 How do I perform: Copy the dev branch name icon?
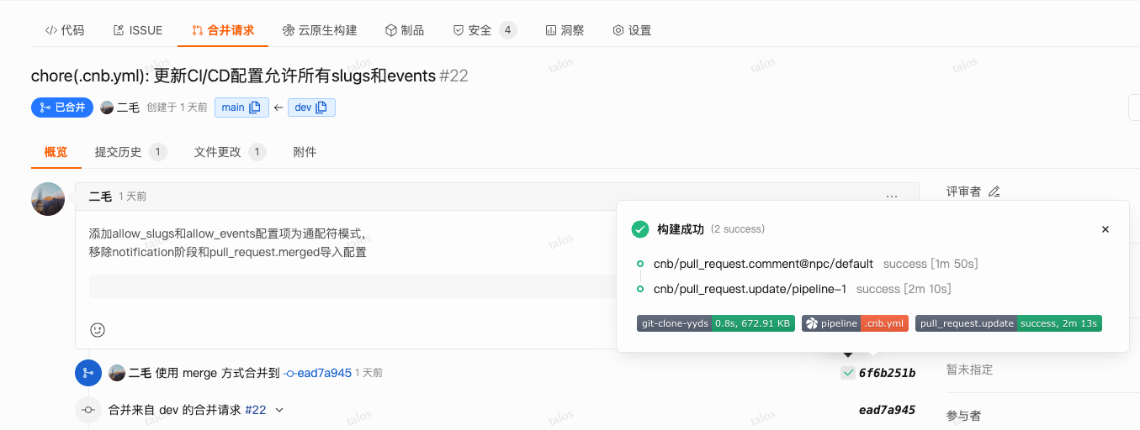click(323, 107)
